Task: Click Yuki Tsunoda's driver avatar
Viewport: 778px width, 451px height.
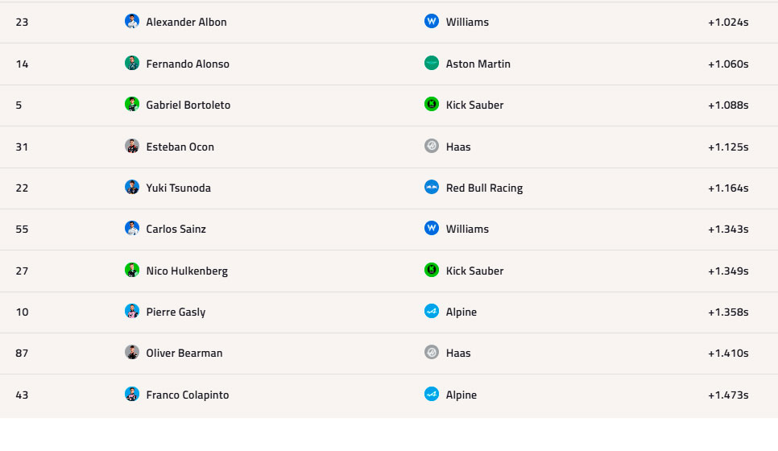Action: tap(132, 188)
